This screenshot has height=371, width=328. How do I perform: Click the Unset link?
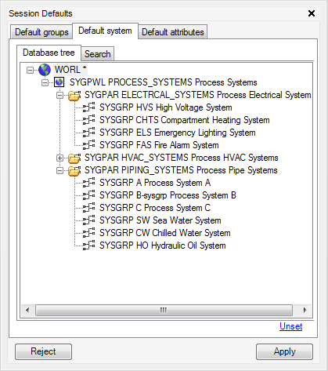point(290,326)
